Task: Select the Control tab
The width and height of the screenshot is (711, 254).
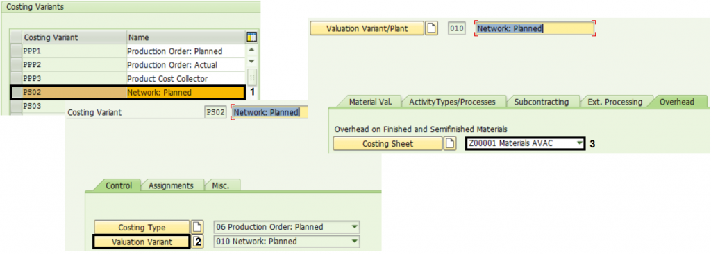Action: (x=119, y=185)
